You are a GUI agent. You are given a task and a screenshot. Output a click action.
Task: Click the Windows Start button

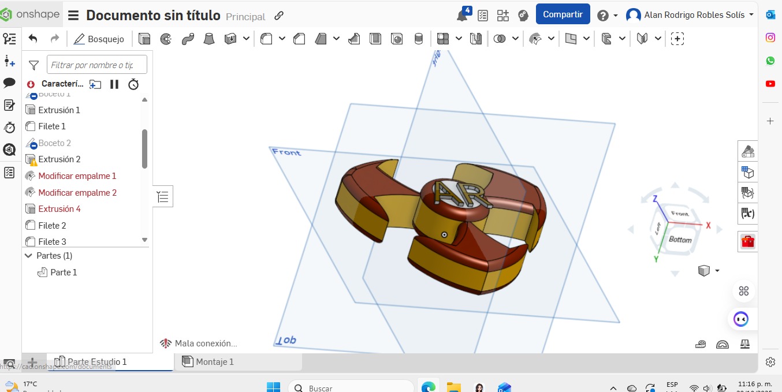(273, 387)
